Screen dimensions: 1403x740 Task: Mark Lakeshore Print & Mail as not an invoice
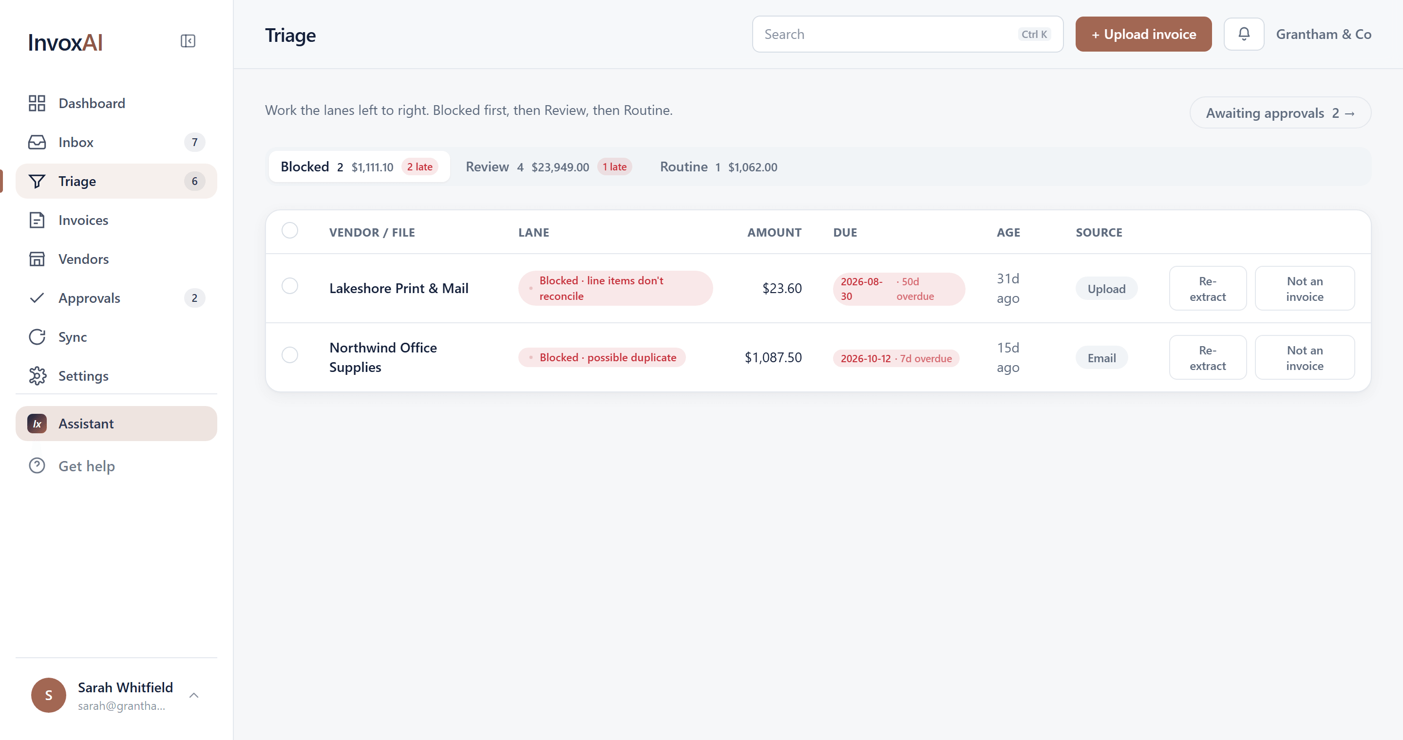coord(1305,288)
